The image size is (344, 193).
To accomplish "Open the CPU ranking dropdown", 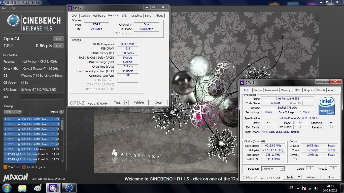I will (x=13, y=112).
